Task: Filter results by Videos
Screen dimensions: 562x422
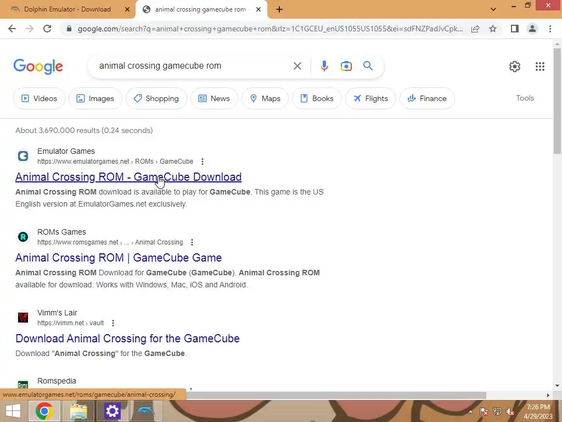Action: [40, 98]
